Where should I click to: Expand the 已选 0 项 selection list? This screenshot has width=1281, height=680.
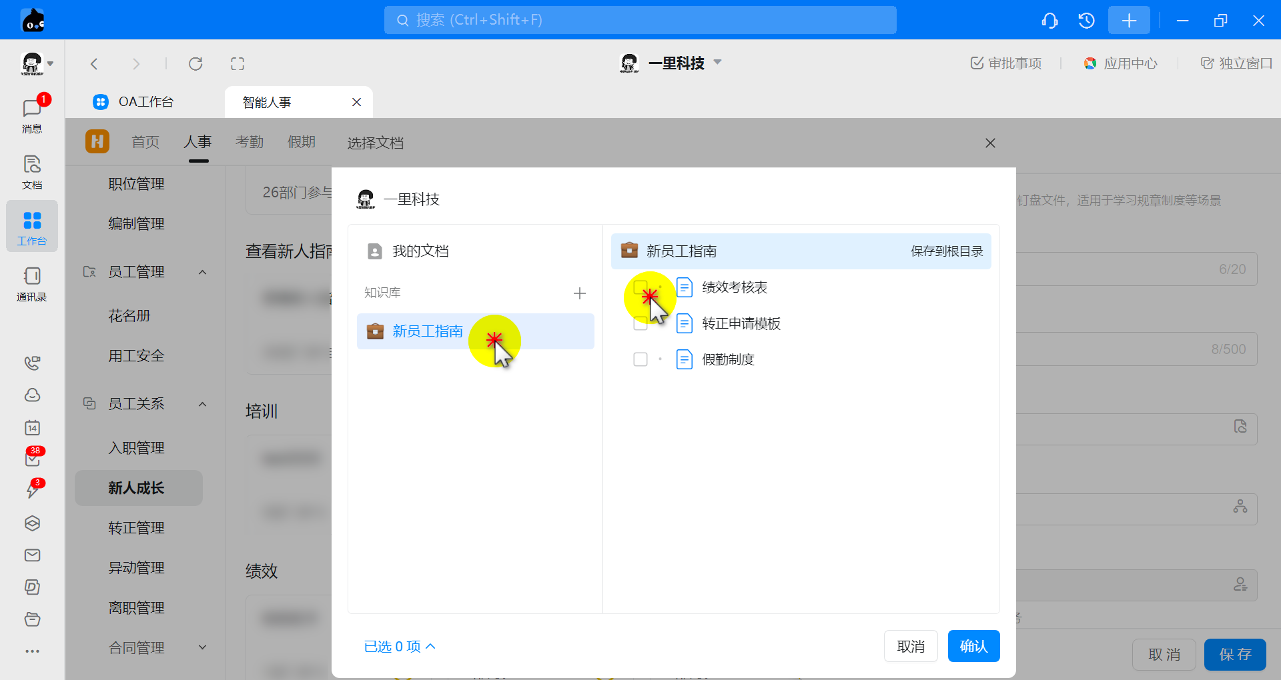pos(399,647)
